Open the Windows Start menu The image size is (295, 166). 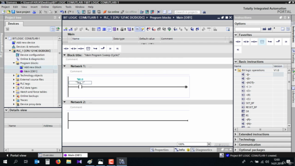tap(5, 161)
